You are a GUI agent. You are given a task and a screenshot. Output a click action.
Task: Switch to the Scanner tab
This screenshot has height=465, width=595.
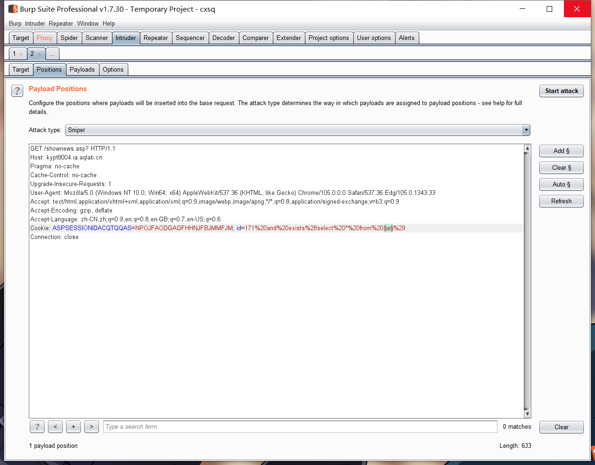97,38
